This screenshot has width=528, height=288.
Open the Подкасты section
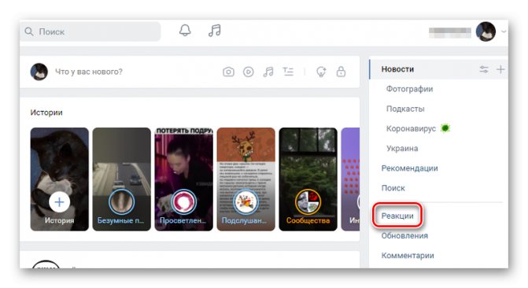pyautogui.click(x=405, y=109)
